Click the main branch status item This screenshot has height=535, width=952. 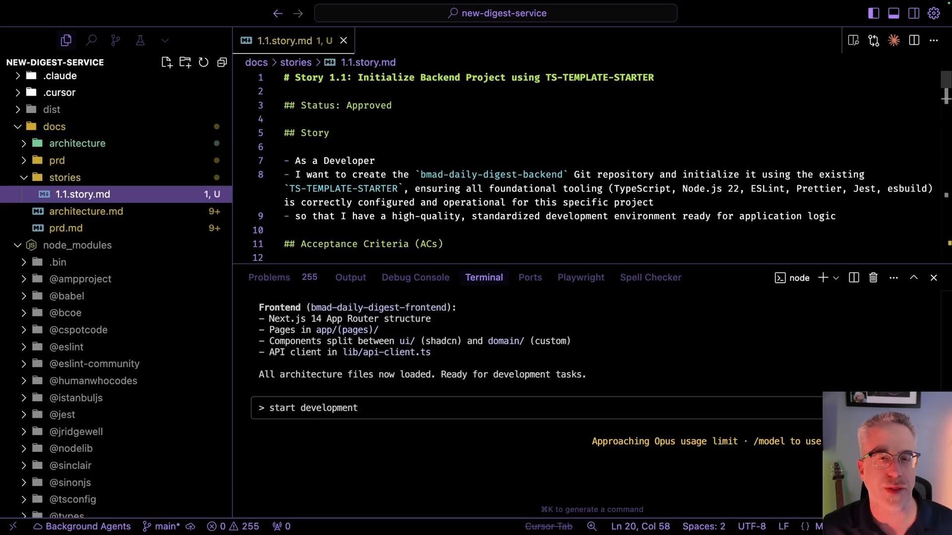[162, 526]
